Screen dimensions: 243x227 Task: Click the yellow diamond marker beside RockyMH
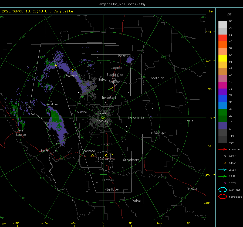tap(72, 70)
